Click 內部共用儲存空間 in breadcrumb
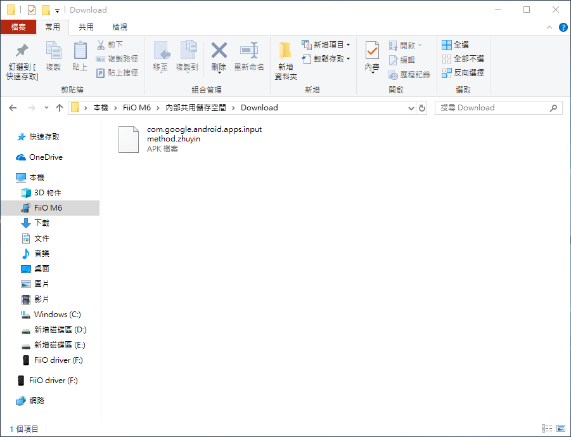The image size is (571, 437). point(196,108)
